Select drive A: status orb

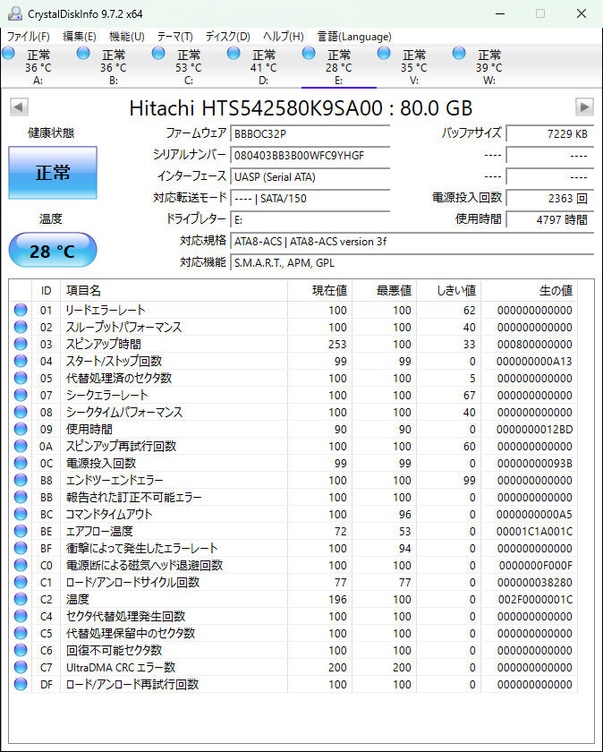click(9, 53)
